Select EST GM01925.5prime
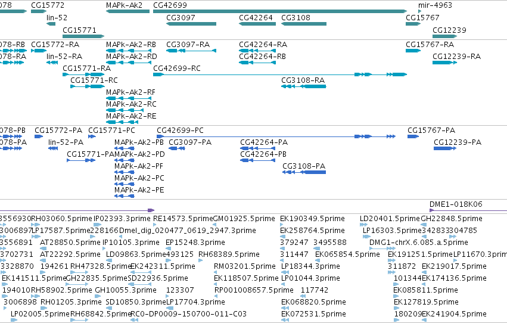Image resolution: width=507 pixels, height=323 pixels. point(216,225)
